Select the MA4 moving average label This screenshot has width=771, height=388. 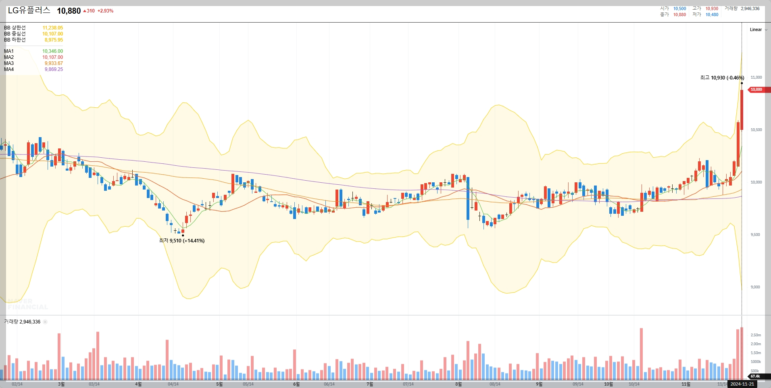tap(9, 69)
